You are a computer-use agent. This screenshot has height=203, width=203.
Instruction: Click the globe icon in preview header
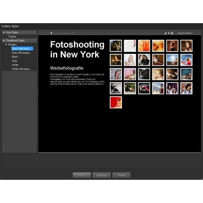165,33
